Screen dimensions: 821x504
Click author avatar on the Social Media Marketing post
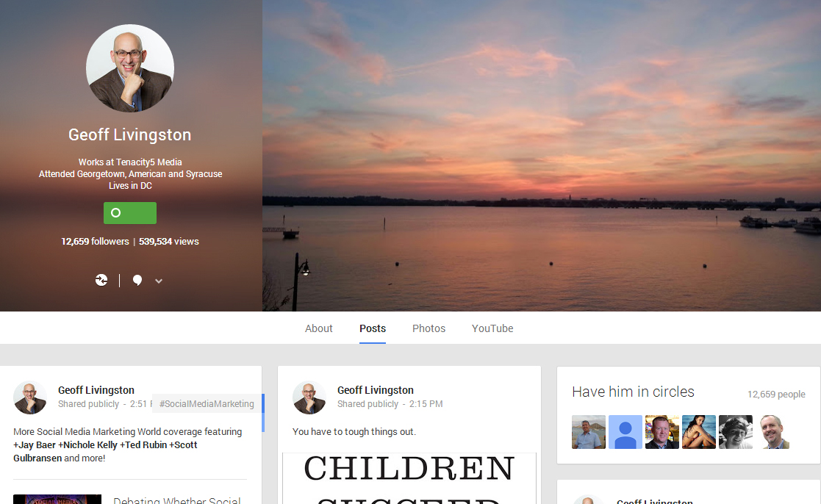(x=30, y=397)
